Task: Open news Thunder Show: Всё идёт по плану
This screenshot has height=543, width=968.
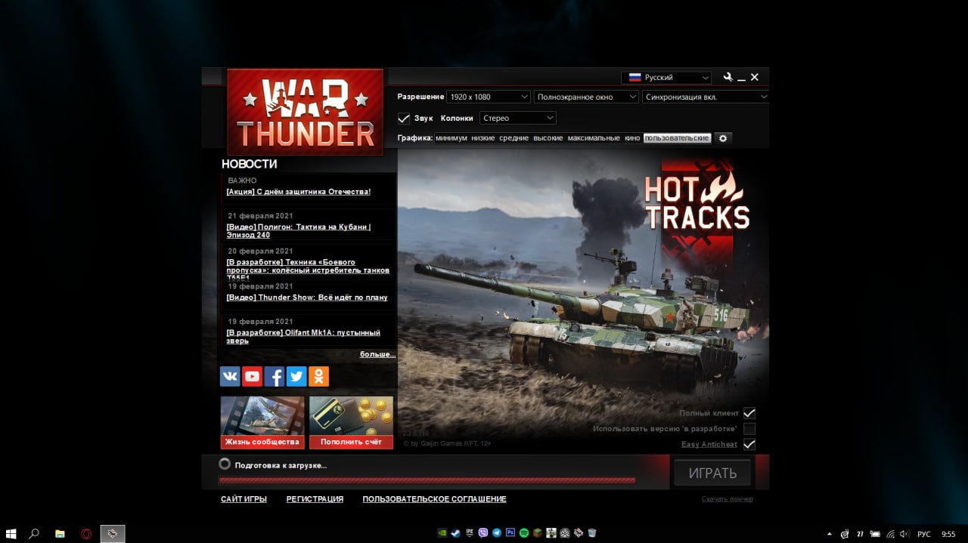Action: [307, 298]
